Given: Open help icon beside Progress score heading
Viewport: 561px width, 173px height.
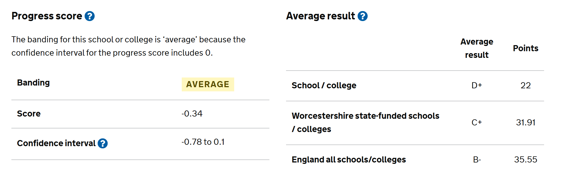Looking at the screenshot, I should pos(90,16).
